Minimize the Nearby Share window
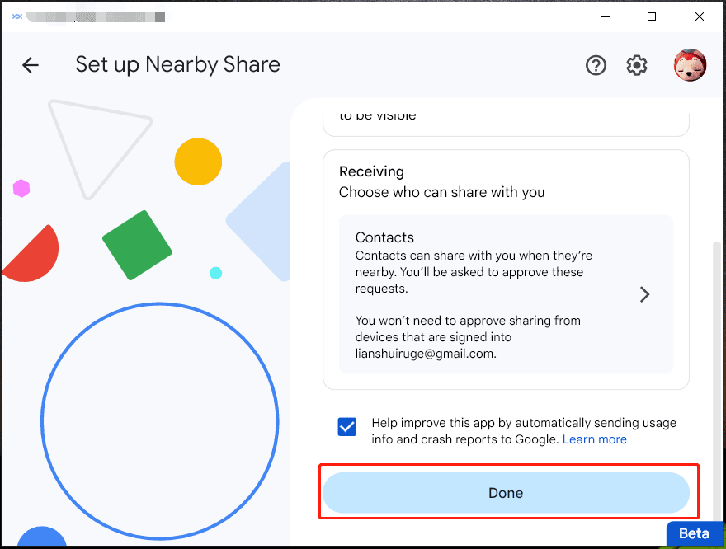 tap(606, 16)
